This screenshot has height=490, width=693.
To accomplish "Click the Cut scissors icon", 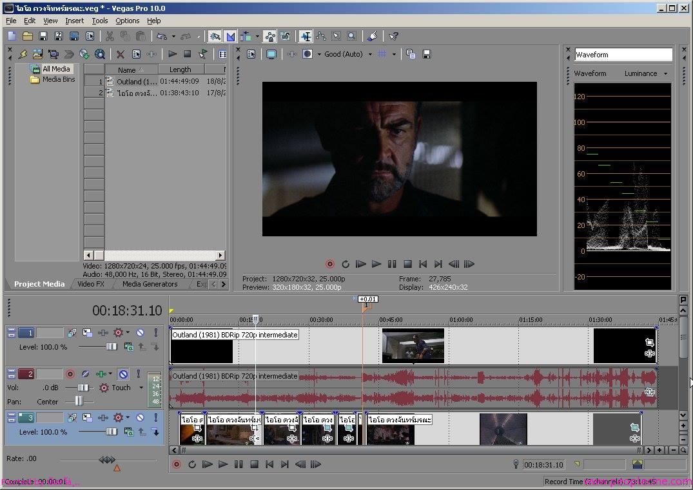I will point(109,36).
